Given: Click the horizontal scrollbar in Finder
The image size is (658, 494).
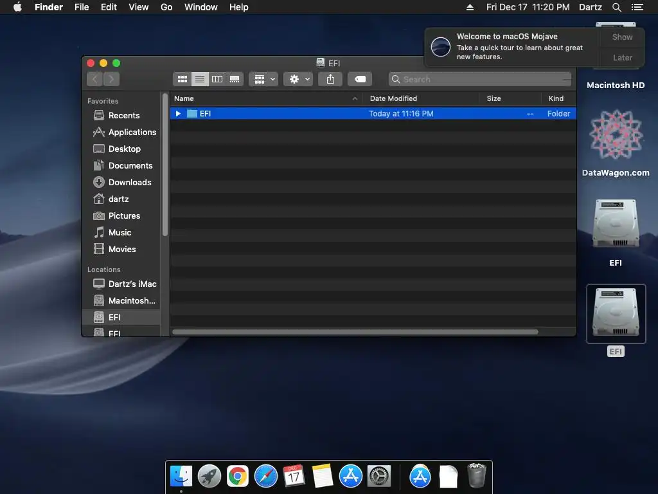Looking at the screenshot, I should 355,332.
